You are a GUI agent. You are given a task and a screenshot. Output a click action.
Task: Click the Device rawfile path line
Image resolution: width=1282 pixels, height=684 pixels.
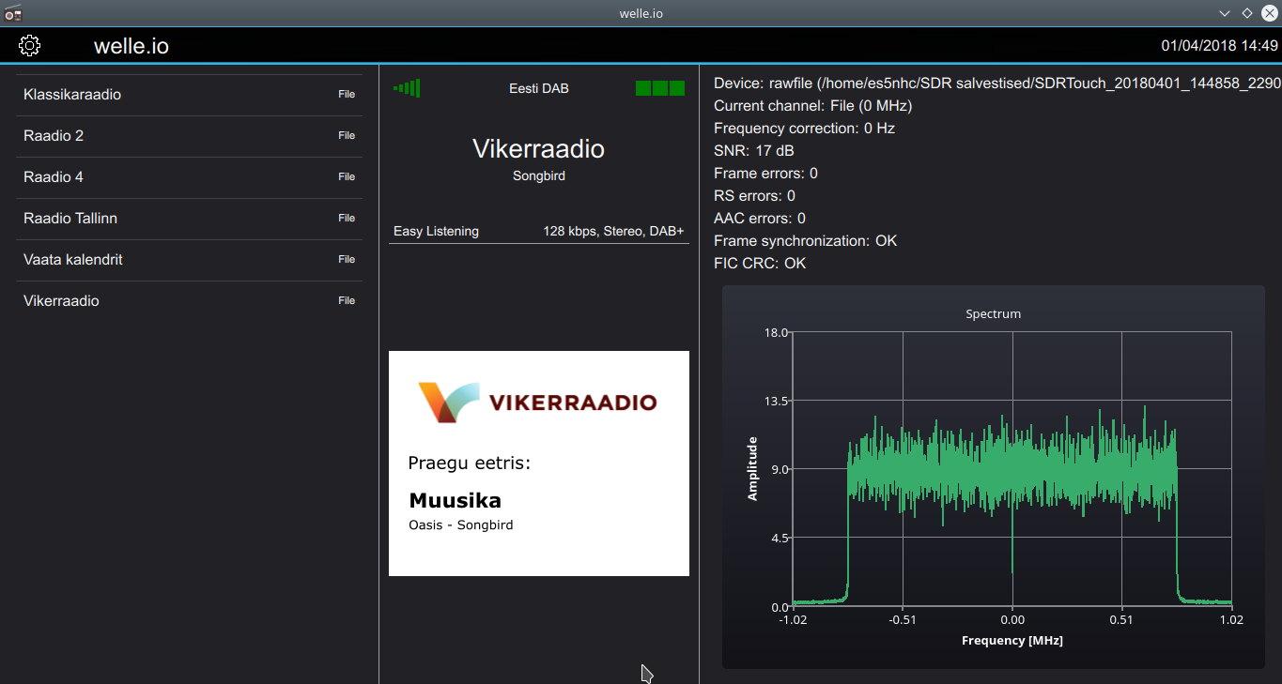coord(996,83)
